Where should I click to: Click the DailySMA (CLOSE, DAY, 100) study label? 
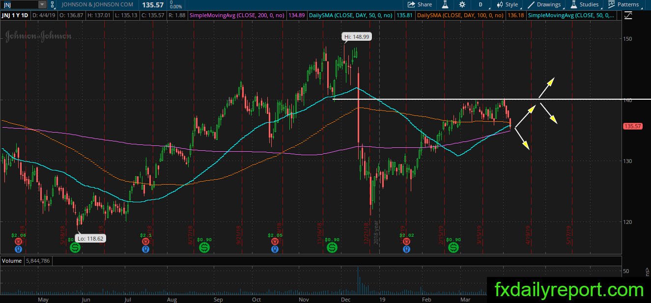pyautogui.click(x=460, y=16)
